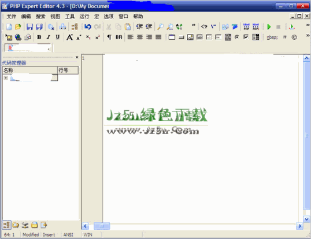Insert PHP tag with <? icon
The width and height of the screenshot is (311, 239).
click(x=204, y=27)
